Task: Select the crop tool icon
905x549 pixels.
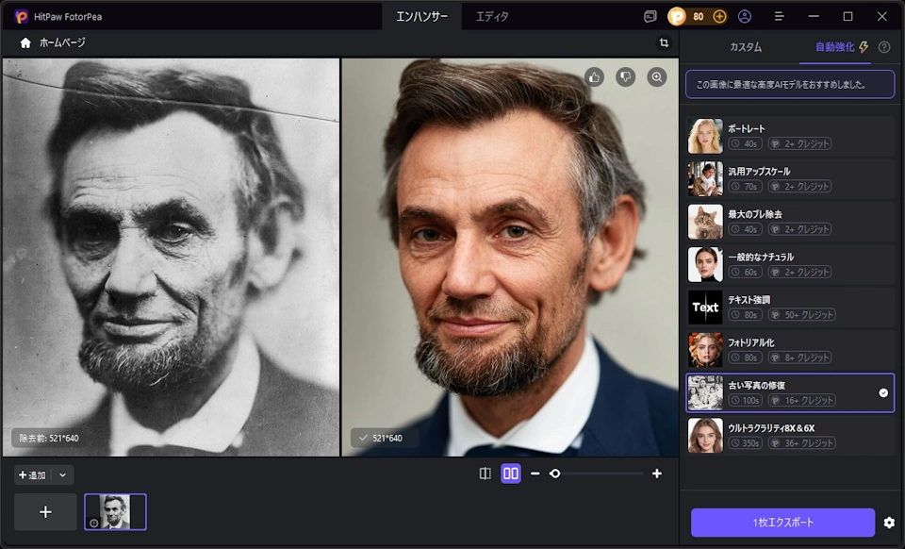Action: [x=664, y=42]
